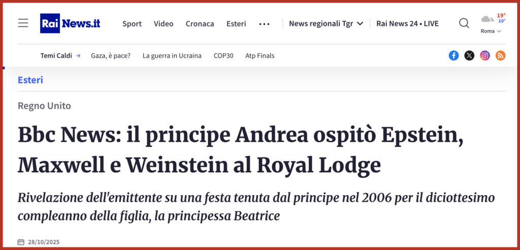Watch Rai News 24 LIVE
This screenshot has height=250, width=520.
coord(407,23)
